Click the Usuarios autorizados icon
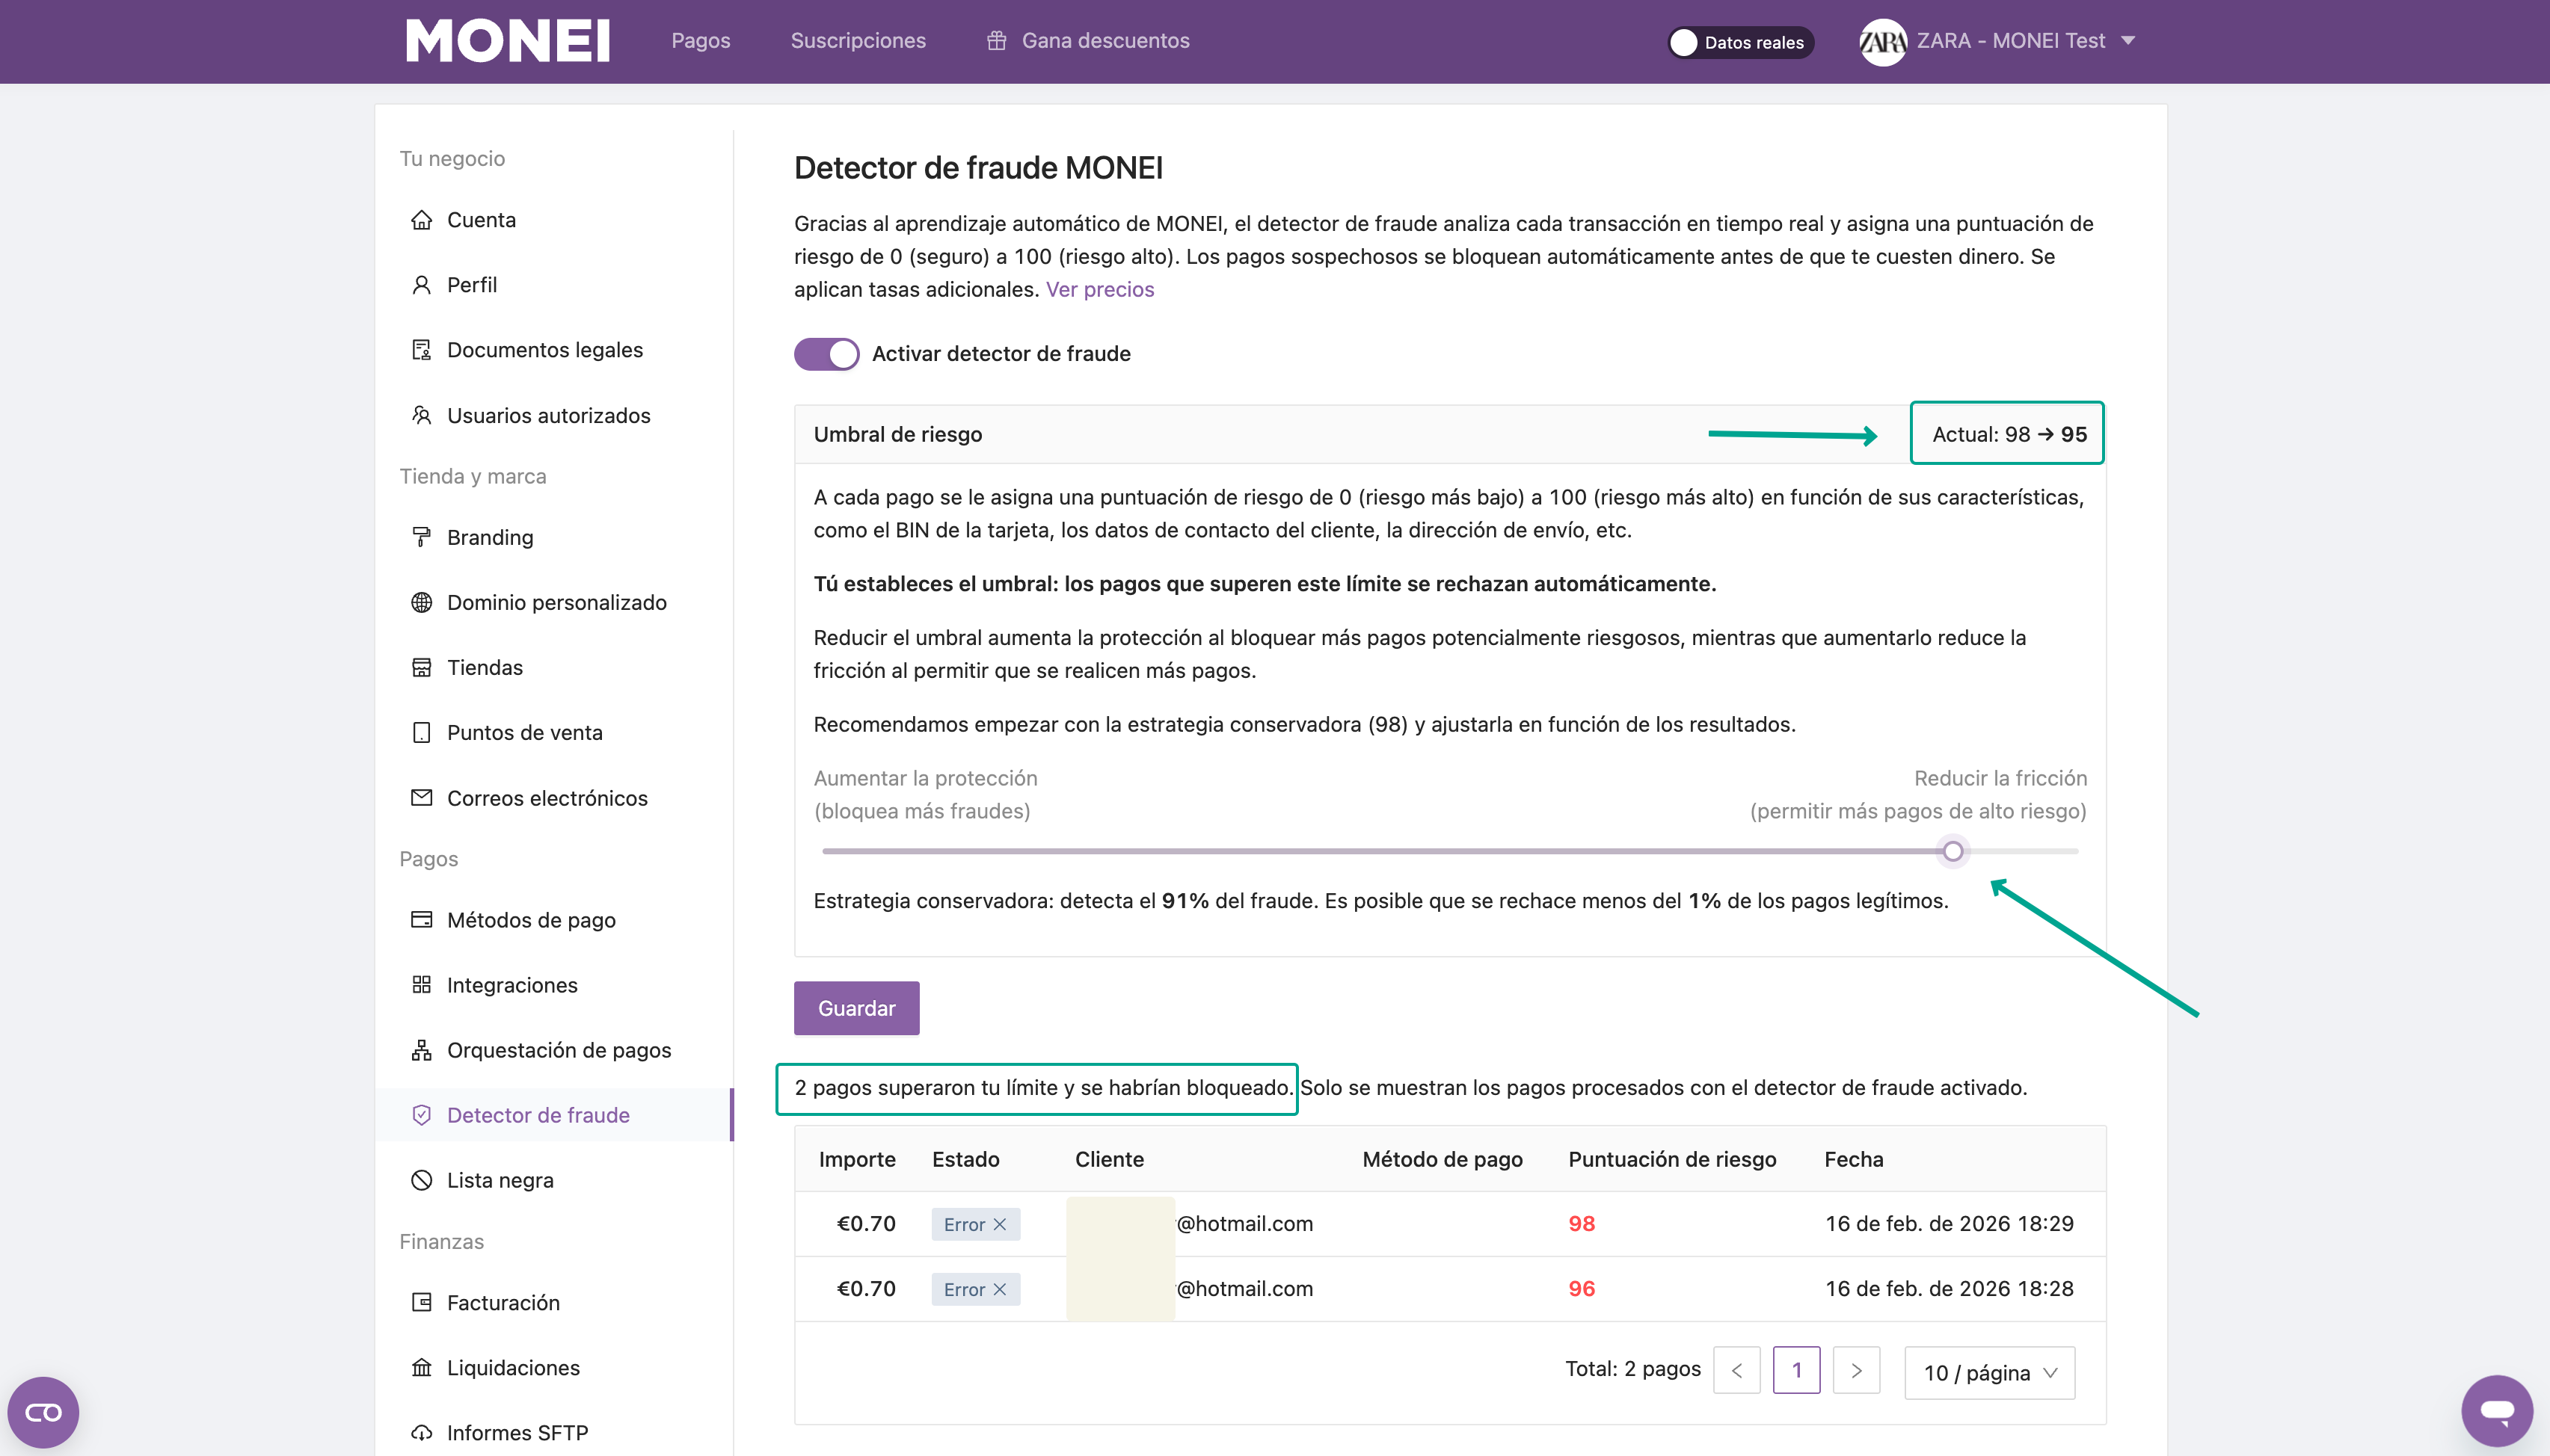 pos(421,415)
